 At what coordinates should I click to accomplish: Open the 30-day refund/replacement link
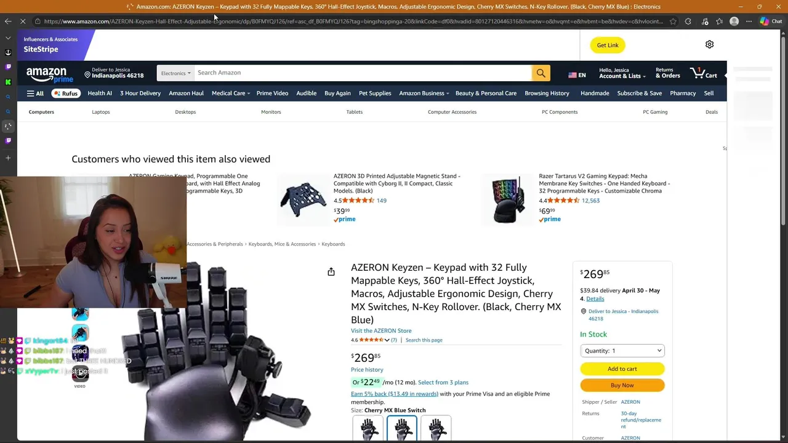(x=641, y=420)
